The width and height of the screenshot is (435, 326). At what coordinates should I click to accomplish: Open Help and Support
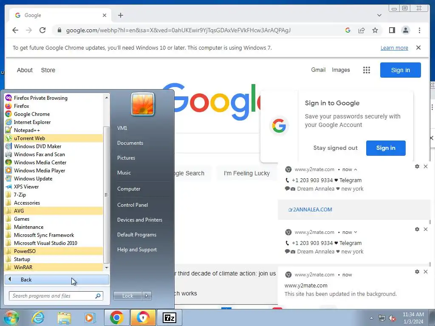point(137,250)
